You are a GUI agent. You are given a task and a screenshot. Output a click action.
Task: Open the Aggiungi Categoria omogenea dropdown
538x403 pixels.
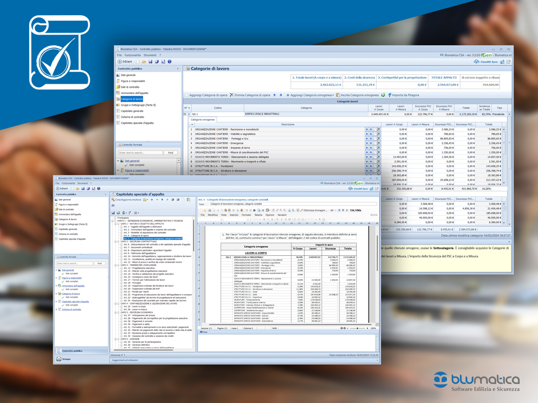[x=333, y=95]
